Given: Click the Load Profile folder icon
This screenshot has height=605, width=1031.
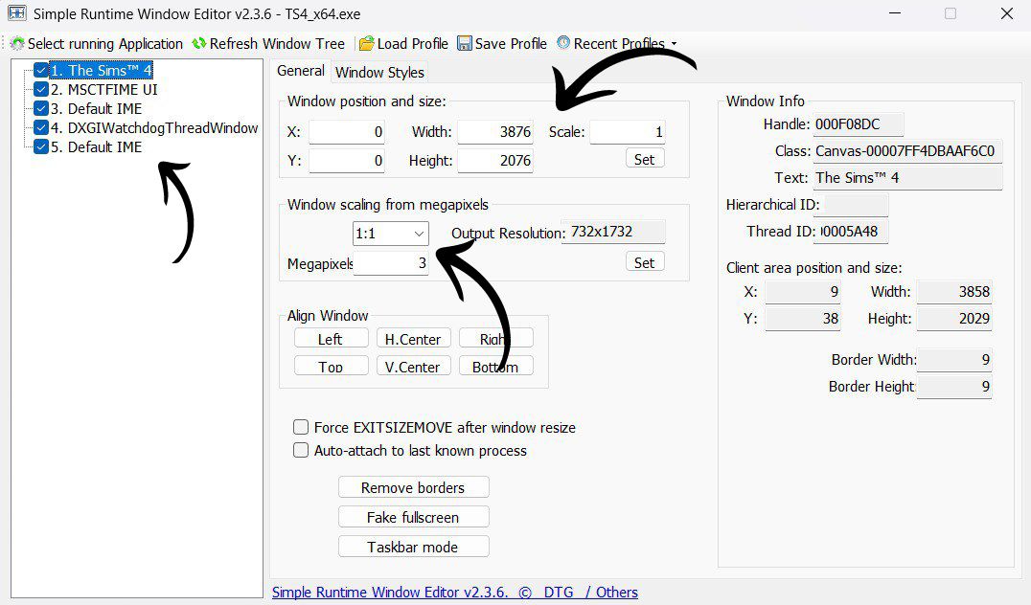Looking at the screenshot, I should (366, 43).
